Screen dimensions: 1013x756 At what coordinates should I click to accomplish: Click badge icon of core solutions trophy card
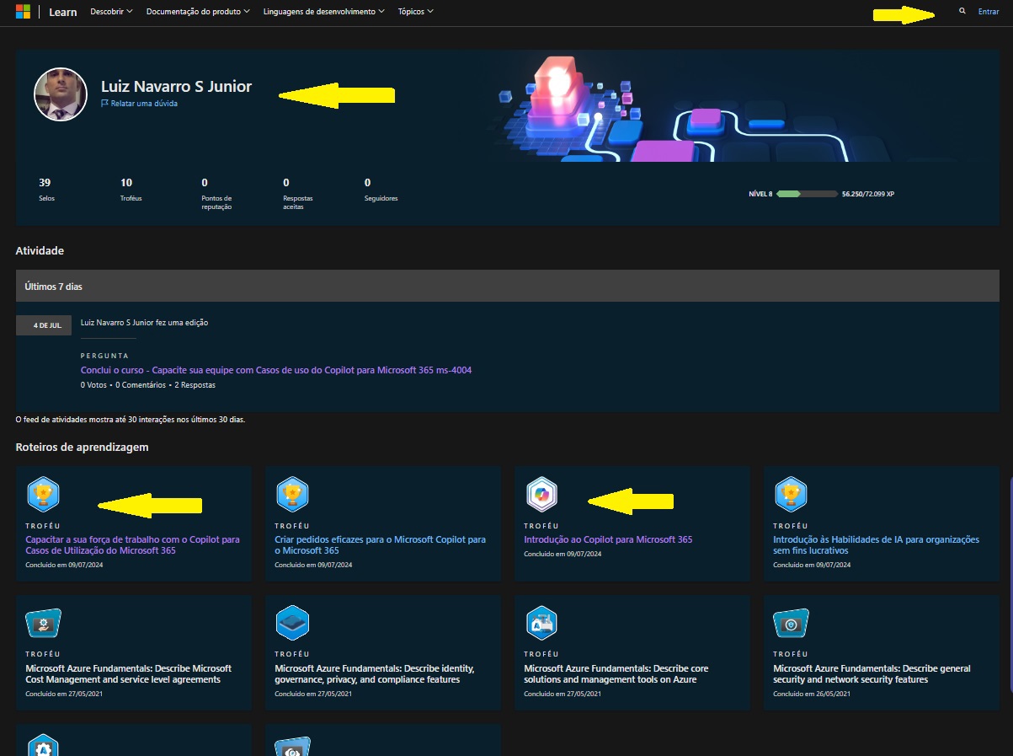(x=541, y=624)
